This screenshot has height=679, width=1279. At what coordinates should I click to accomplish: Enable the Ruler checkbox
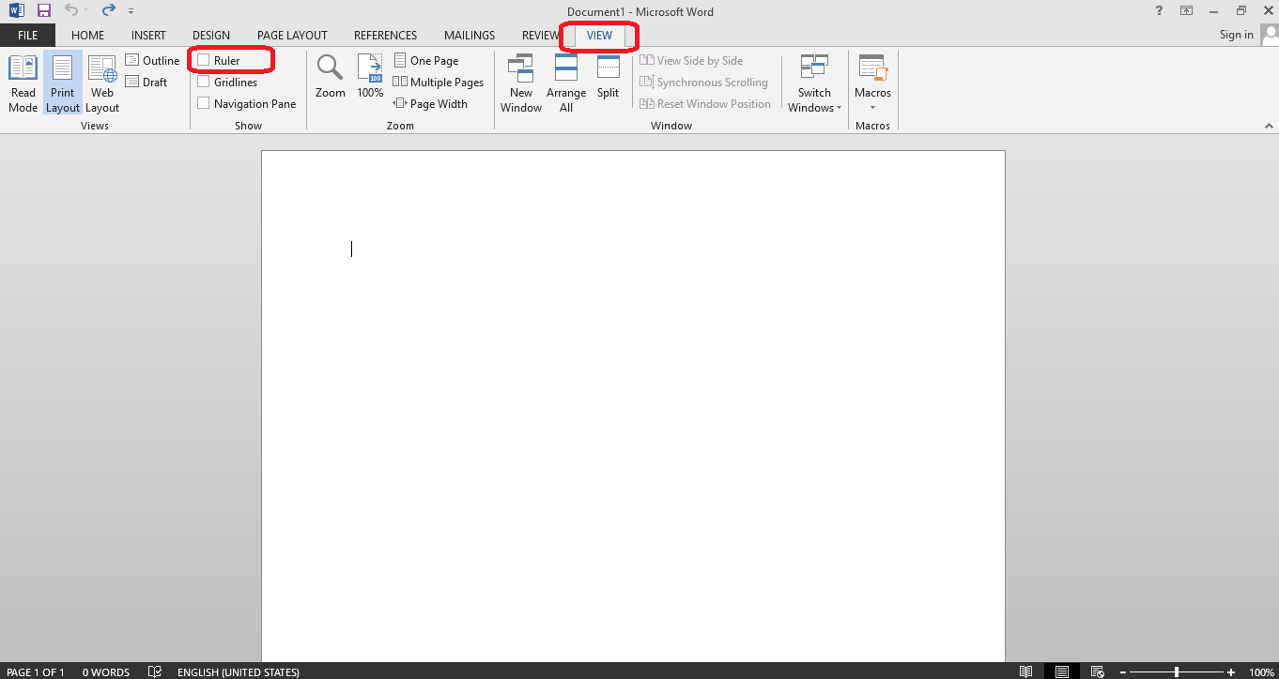pyautogui.click(x=202, y=59)
